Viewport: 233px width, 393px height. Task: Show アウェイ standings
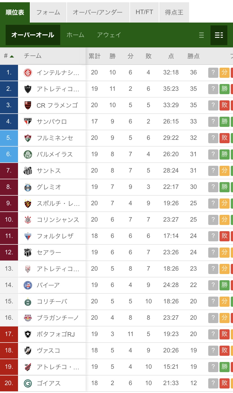click(109, 35)
